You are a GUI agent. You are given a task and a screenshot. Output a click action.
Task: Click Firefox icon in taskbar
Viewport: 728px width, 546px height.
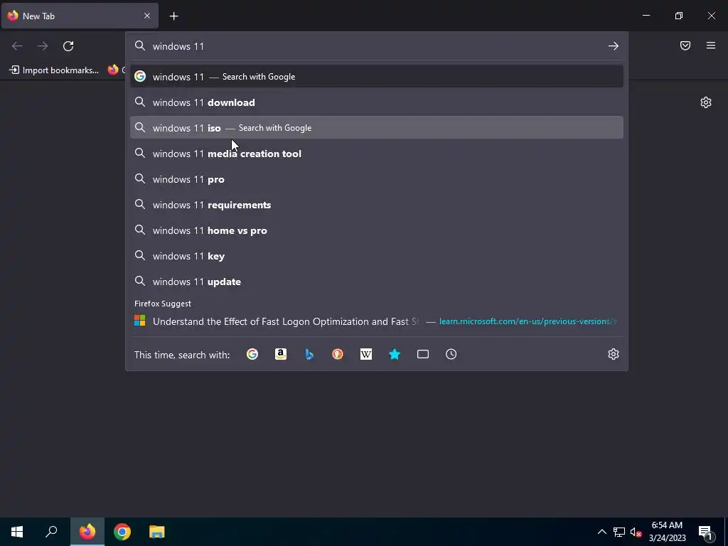point(87,532)
